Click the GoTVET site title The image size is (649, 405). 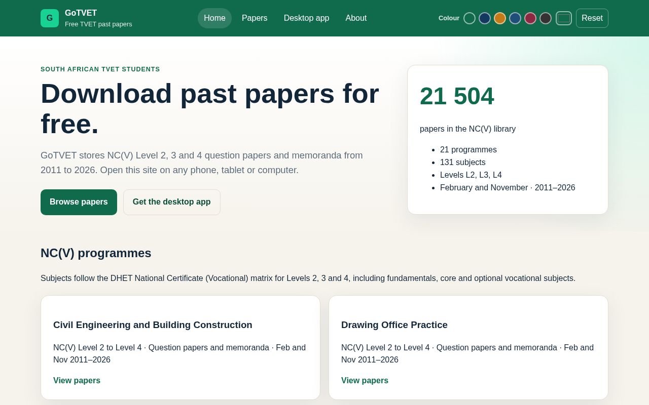coord(81,13)
